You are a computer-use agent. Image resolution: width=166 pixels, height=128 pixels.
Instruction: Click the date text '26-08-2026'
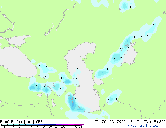114,122
